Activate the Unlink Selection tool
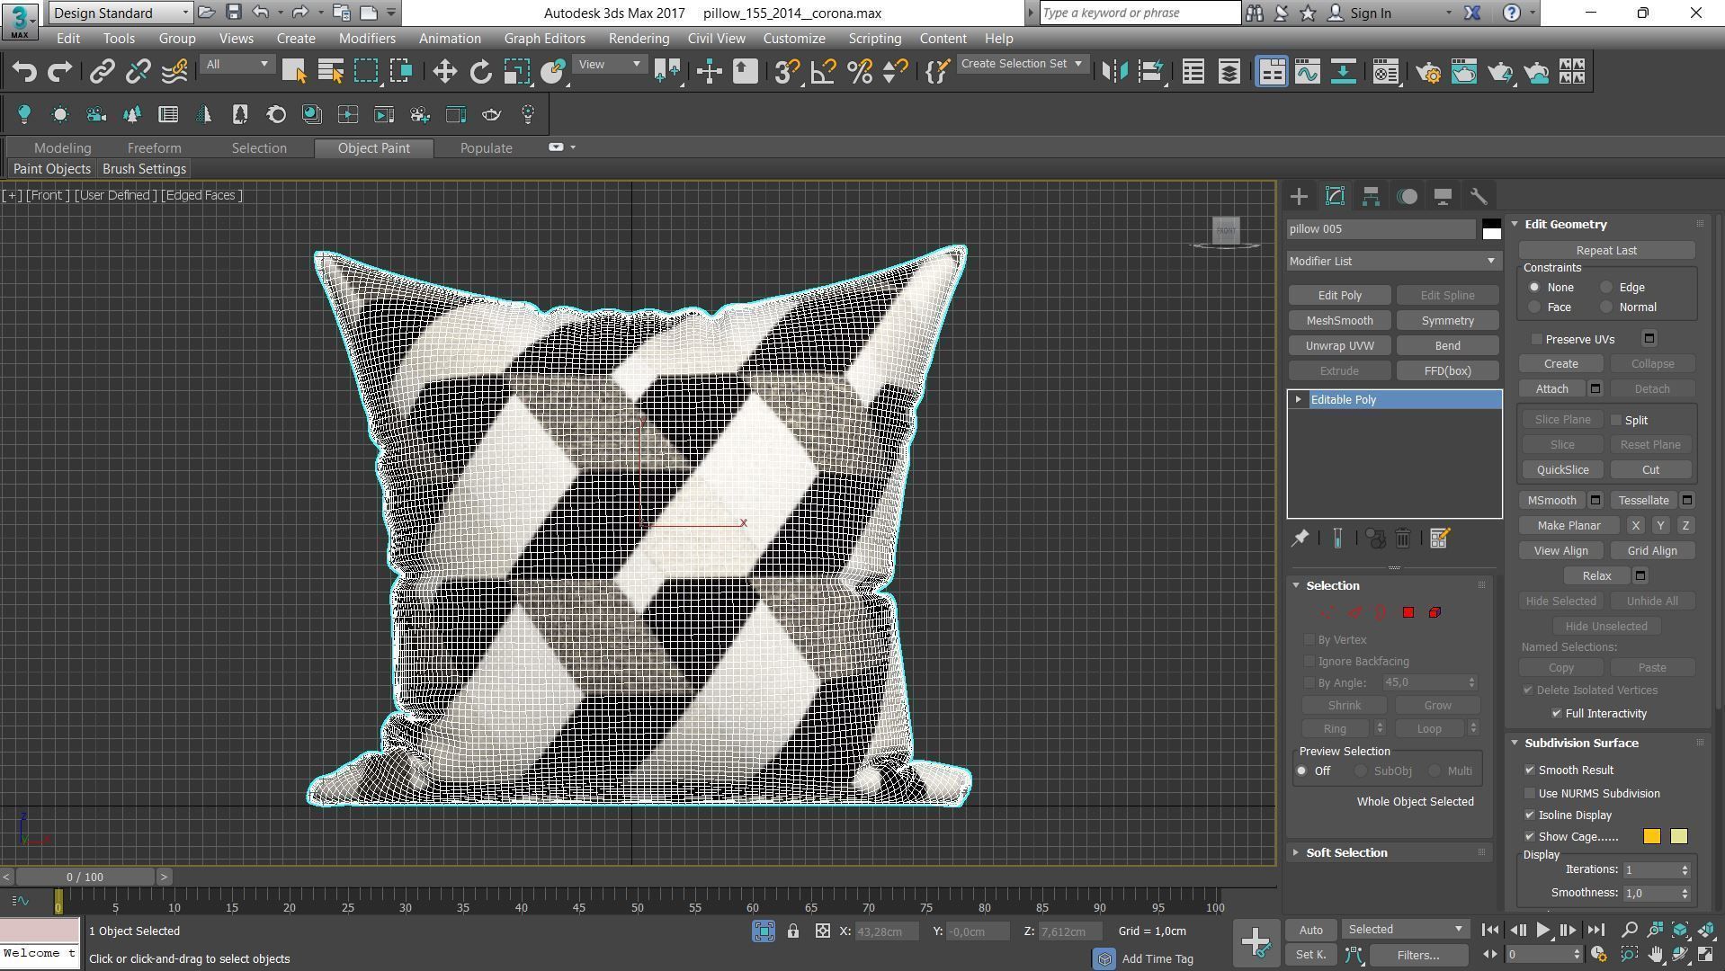The height and width of the screenshot is (971, 1725). [138, 72]
